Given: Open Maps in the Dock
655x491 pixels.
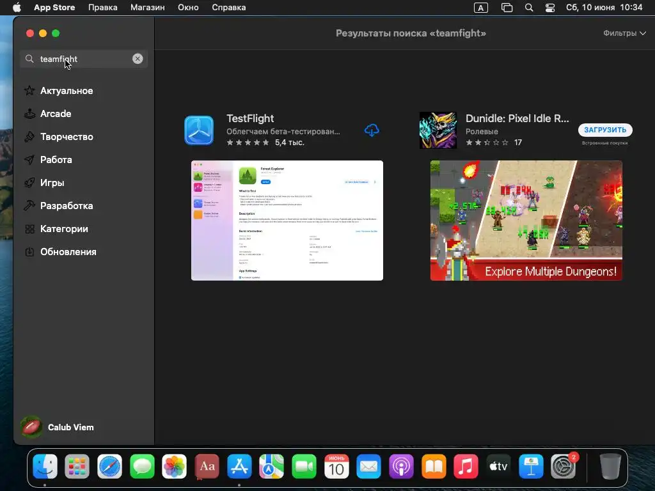Looking at the screenshot, I should click(271, 466).
